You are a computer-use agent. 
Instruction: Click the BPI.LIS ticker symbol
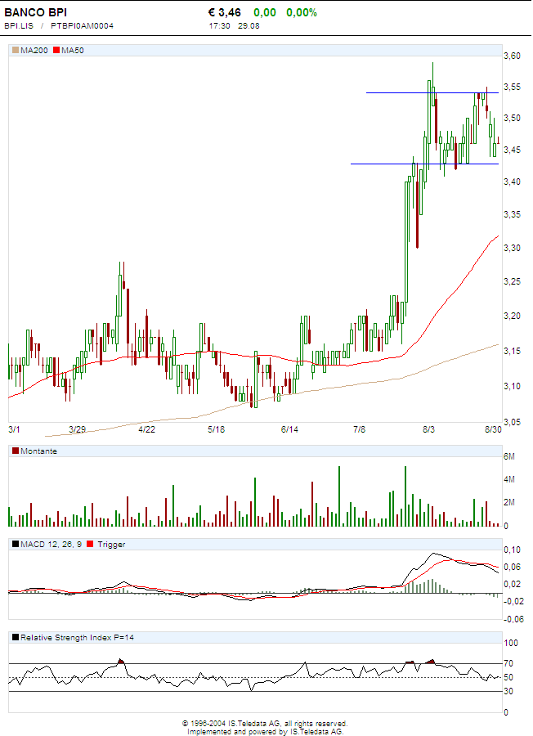click(x=19, y=26)
